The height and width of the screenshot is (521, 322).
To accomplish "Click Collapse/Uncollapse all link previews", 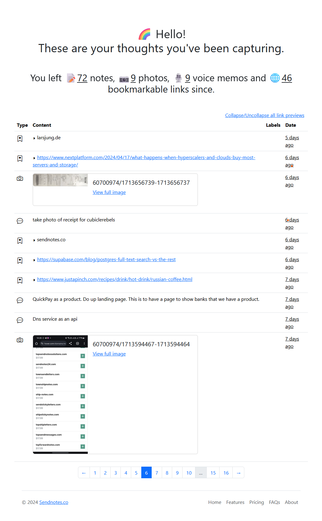I will pos(265,115).
